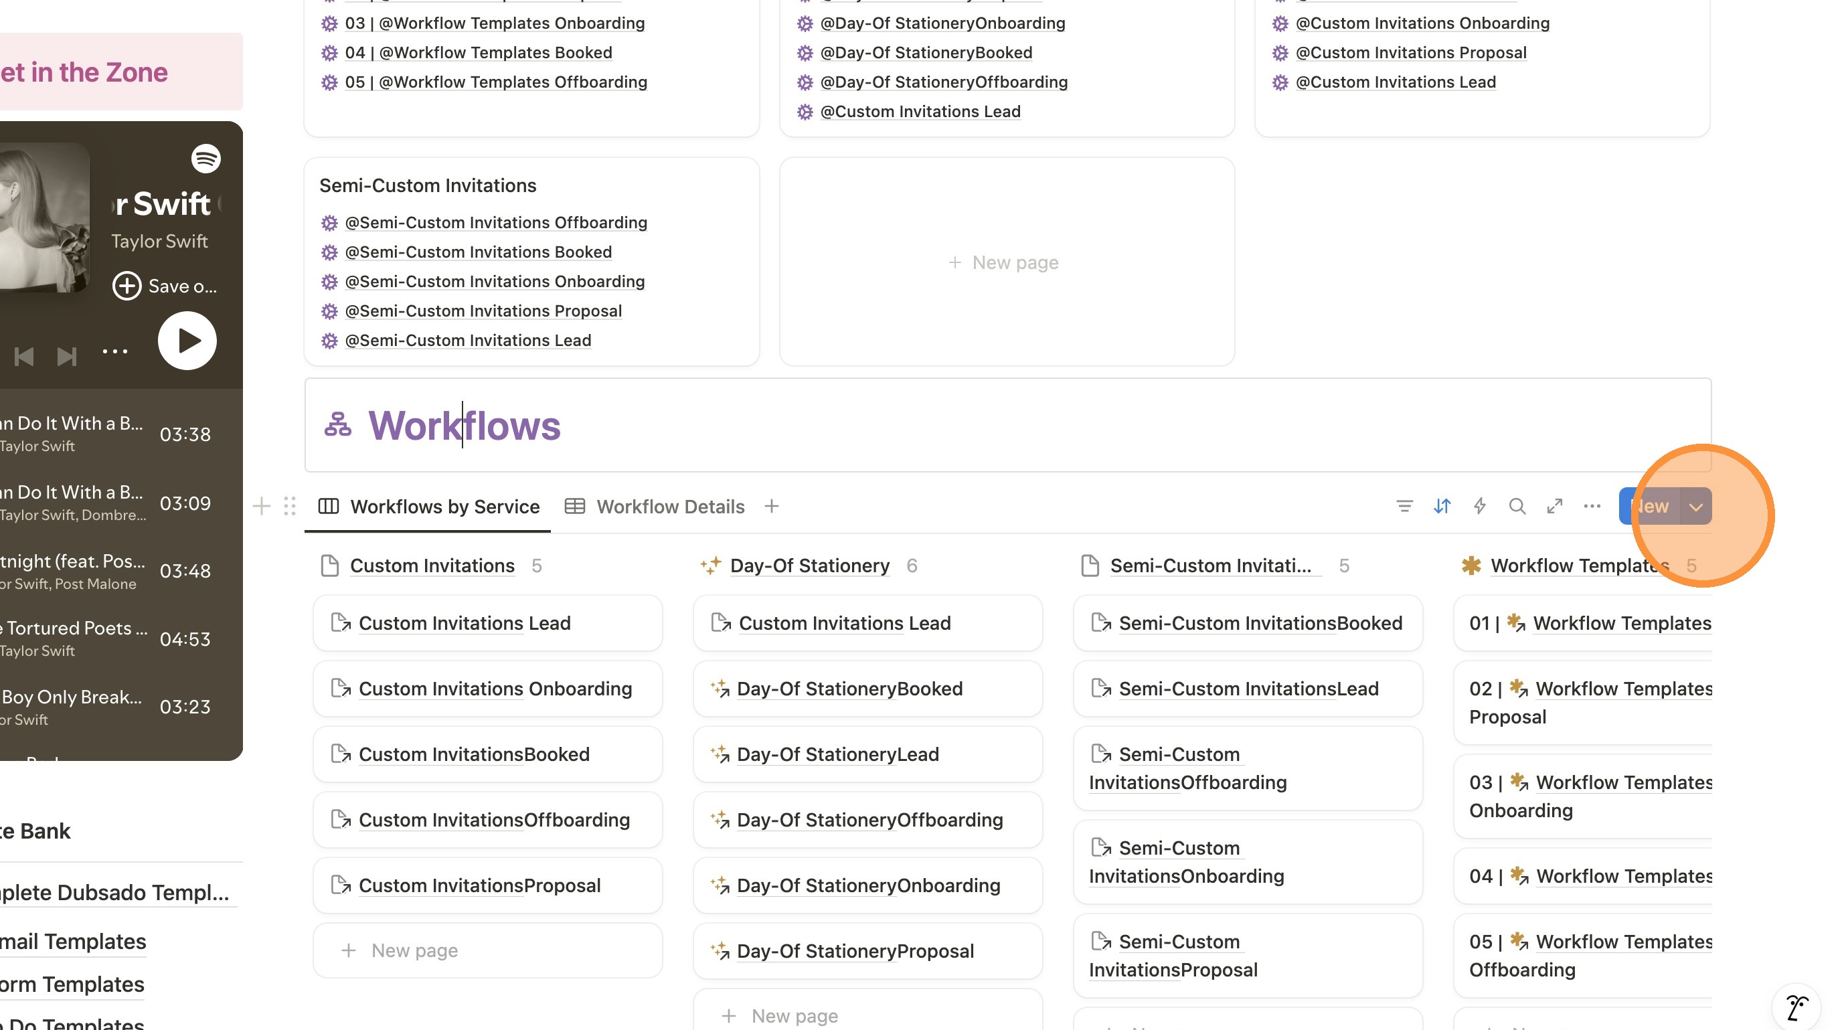Open the Semi-Custom InvitationsBooked card

click(1248, 622)
